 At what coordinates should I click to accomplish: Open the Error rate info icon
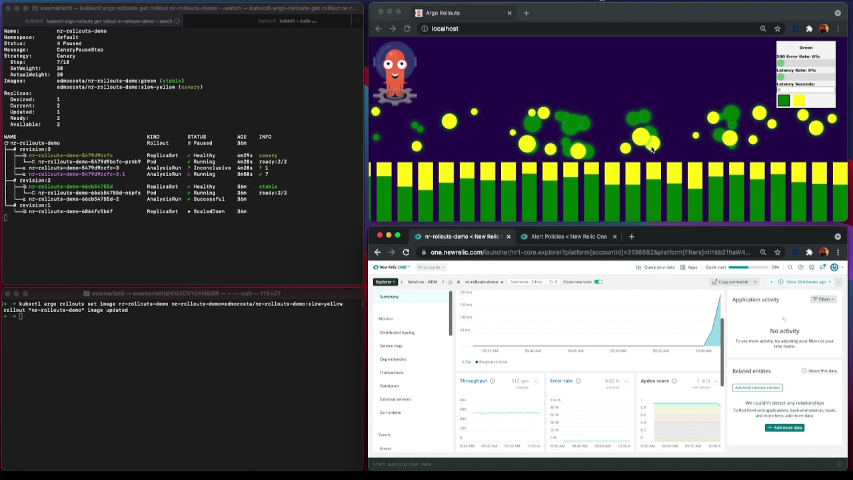click(578, 381)
